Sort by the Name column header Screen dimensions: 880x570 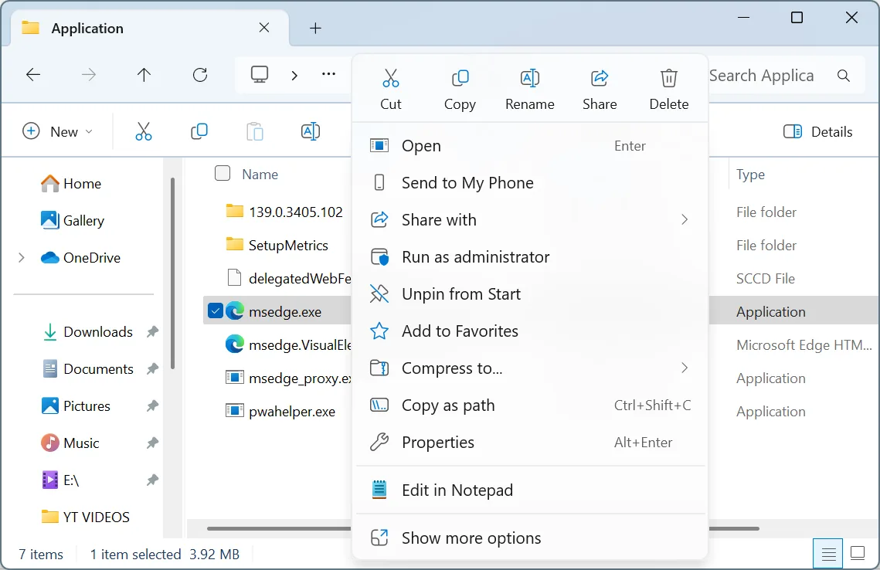pyautogui.click(x=260, y=175)
